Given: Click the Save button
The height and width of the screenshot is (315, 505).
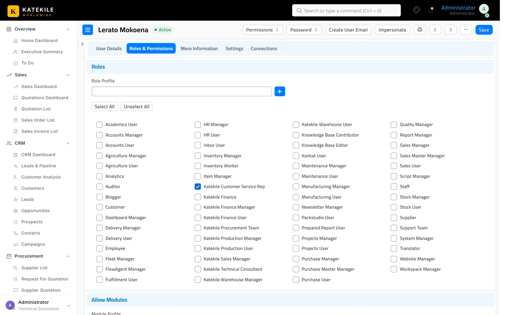Looking at the screenshot, I should click(484, 30).
